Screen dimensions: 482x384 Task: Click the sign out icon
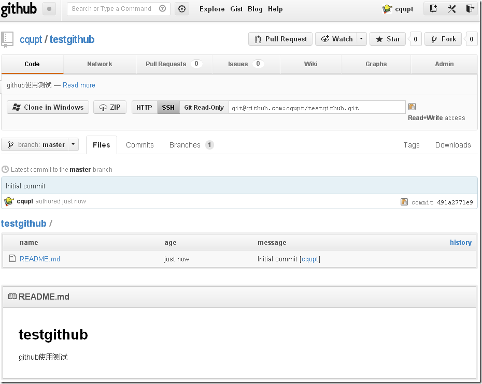coord(470,9)
